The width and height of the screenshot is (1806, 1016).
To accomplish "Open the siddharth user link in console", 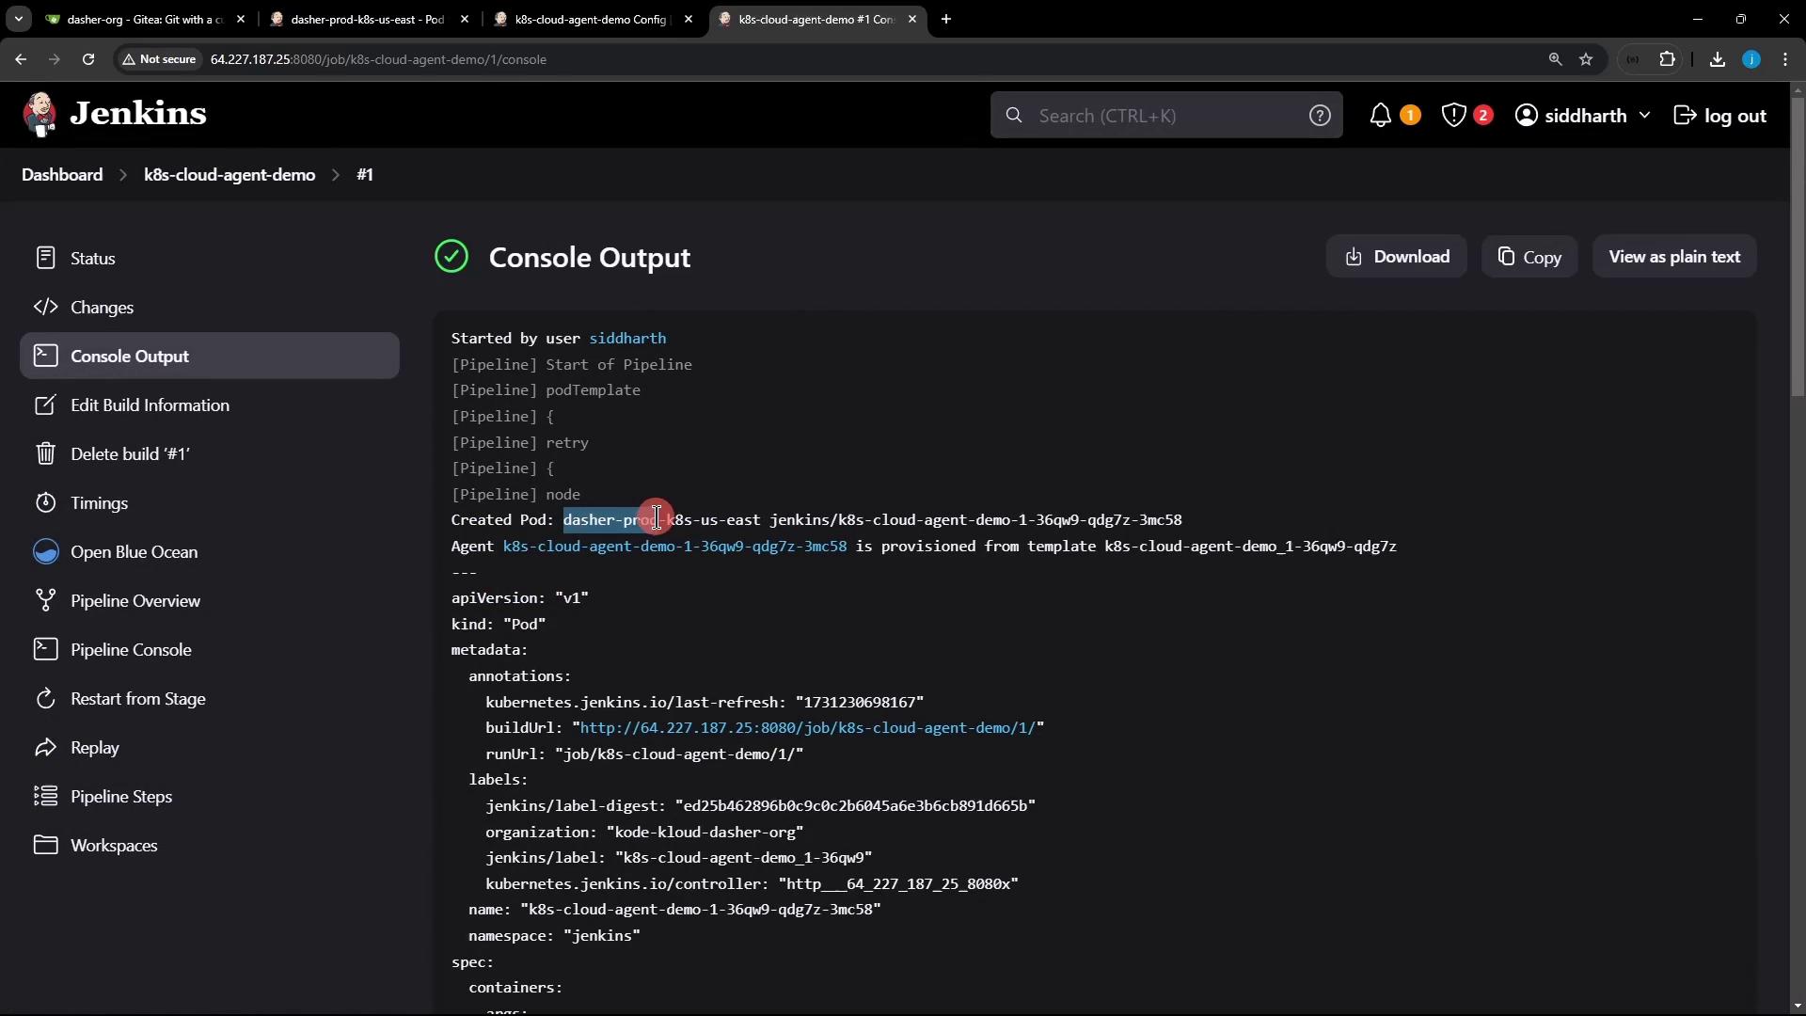I will [627, 339].
